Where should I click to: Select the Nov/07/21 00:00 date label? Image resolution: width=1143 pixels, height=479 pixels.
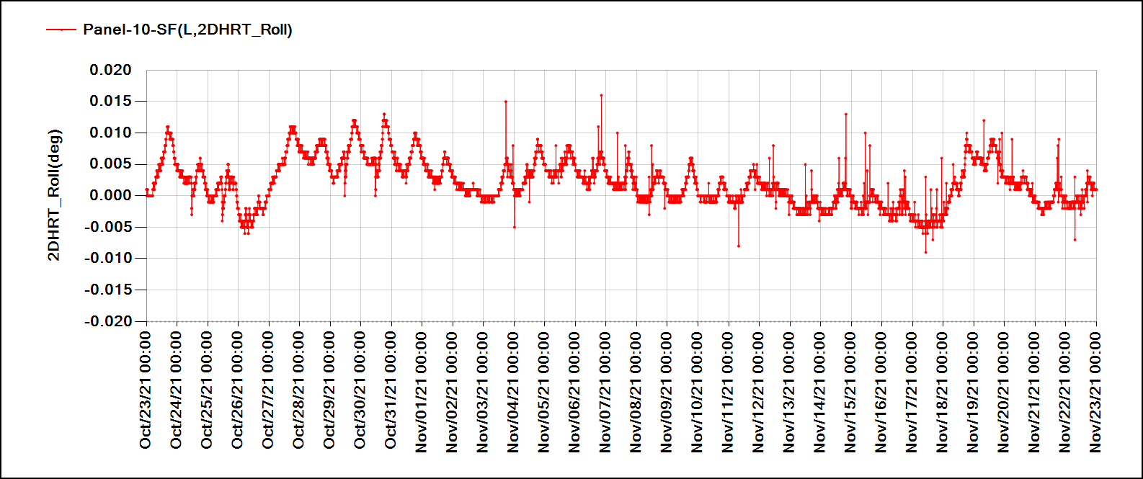(x=605, y=390)
